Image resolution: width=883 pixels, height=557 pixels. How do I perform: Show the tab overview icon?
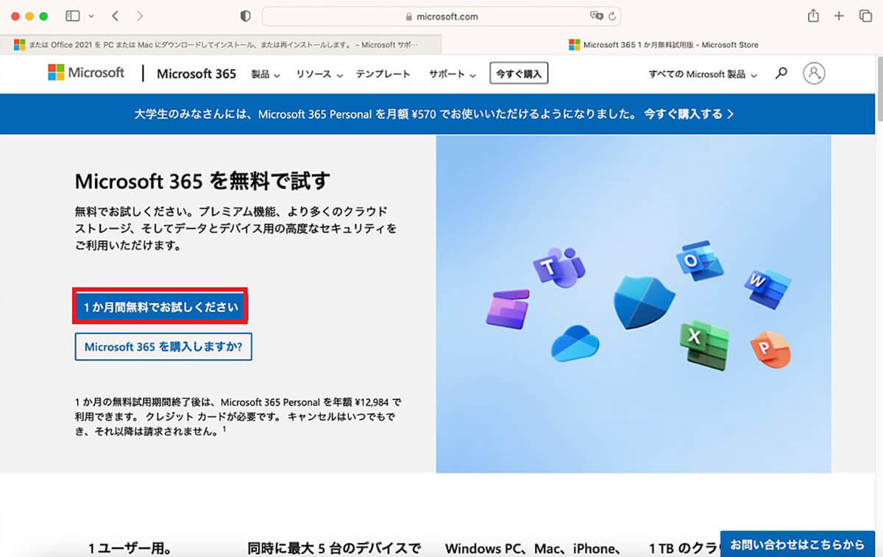point(865,15)
